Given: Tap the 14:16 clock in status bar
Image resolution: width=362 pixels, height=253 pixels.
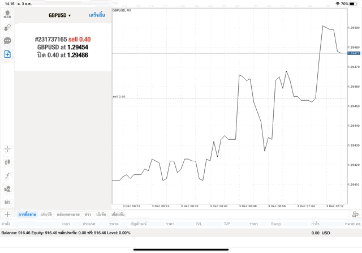Looking at the screenshot, I should pyautogui.click(x=10, y=4).
